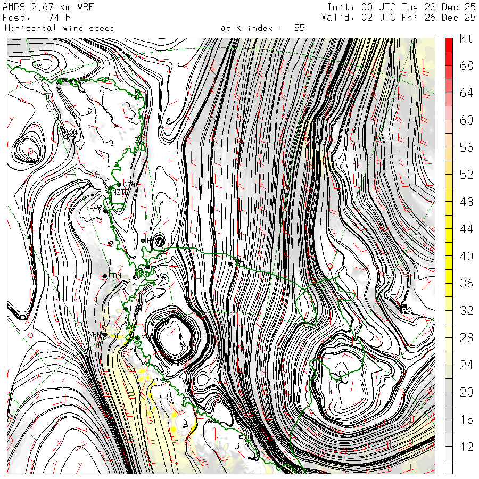This screenshot has width=479, height=479.
Task: Click the CRN station dot
Action: tap(118, 185)
